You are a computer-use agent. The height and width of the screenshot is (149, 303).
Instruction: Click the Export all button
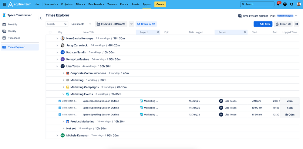tap(283, 24)
